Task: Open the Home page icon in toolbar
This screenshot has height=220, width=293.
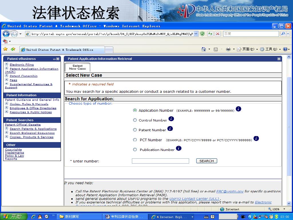Action: click(204, 49)
